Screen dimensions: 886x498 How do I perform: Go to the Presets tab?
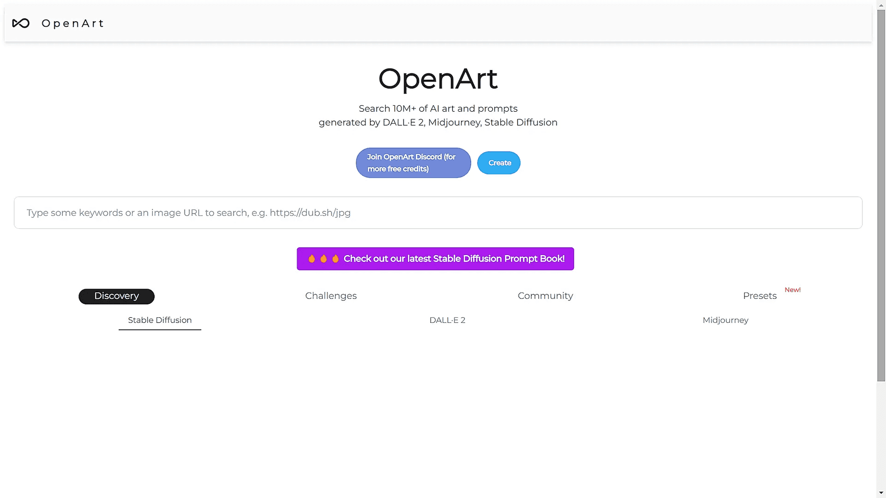(x=760, y=296)
